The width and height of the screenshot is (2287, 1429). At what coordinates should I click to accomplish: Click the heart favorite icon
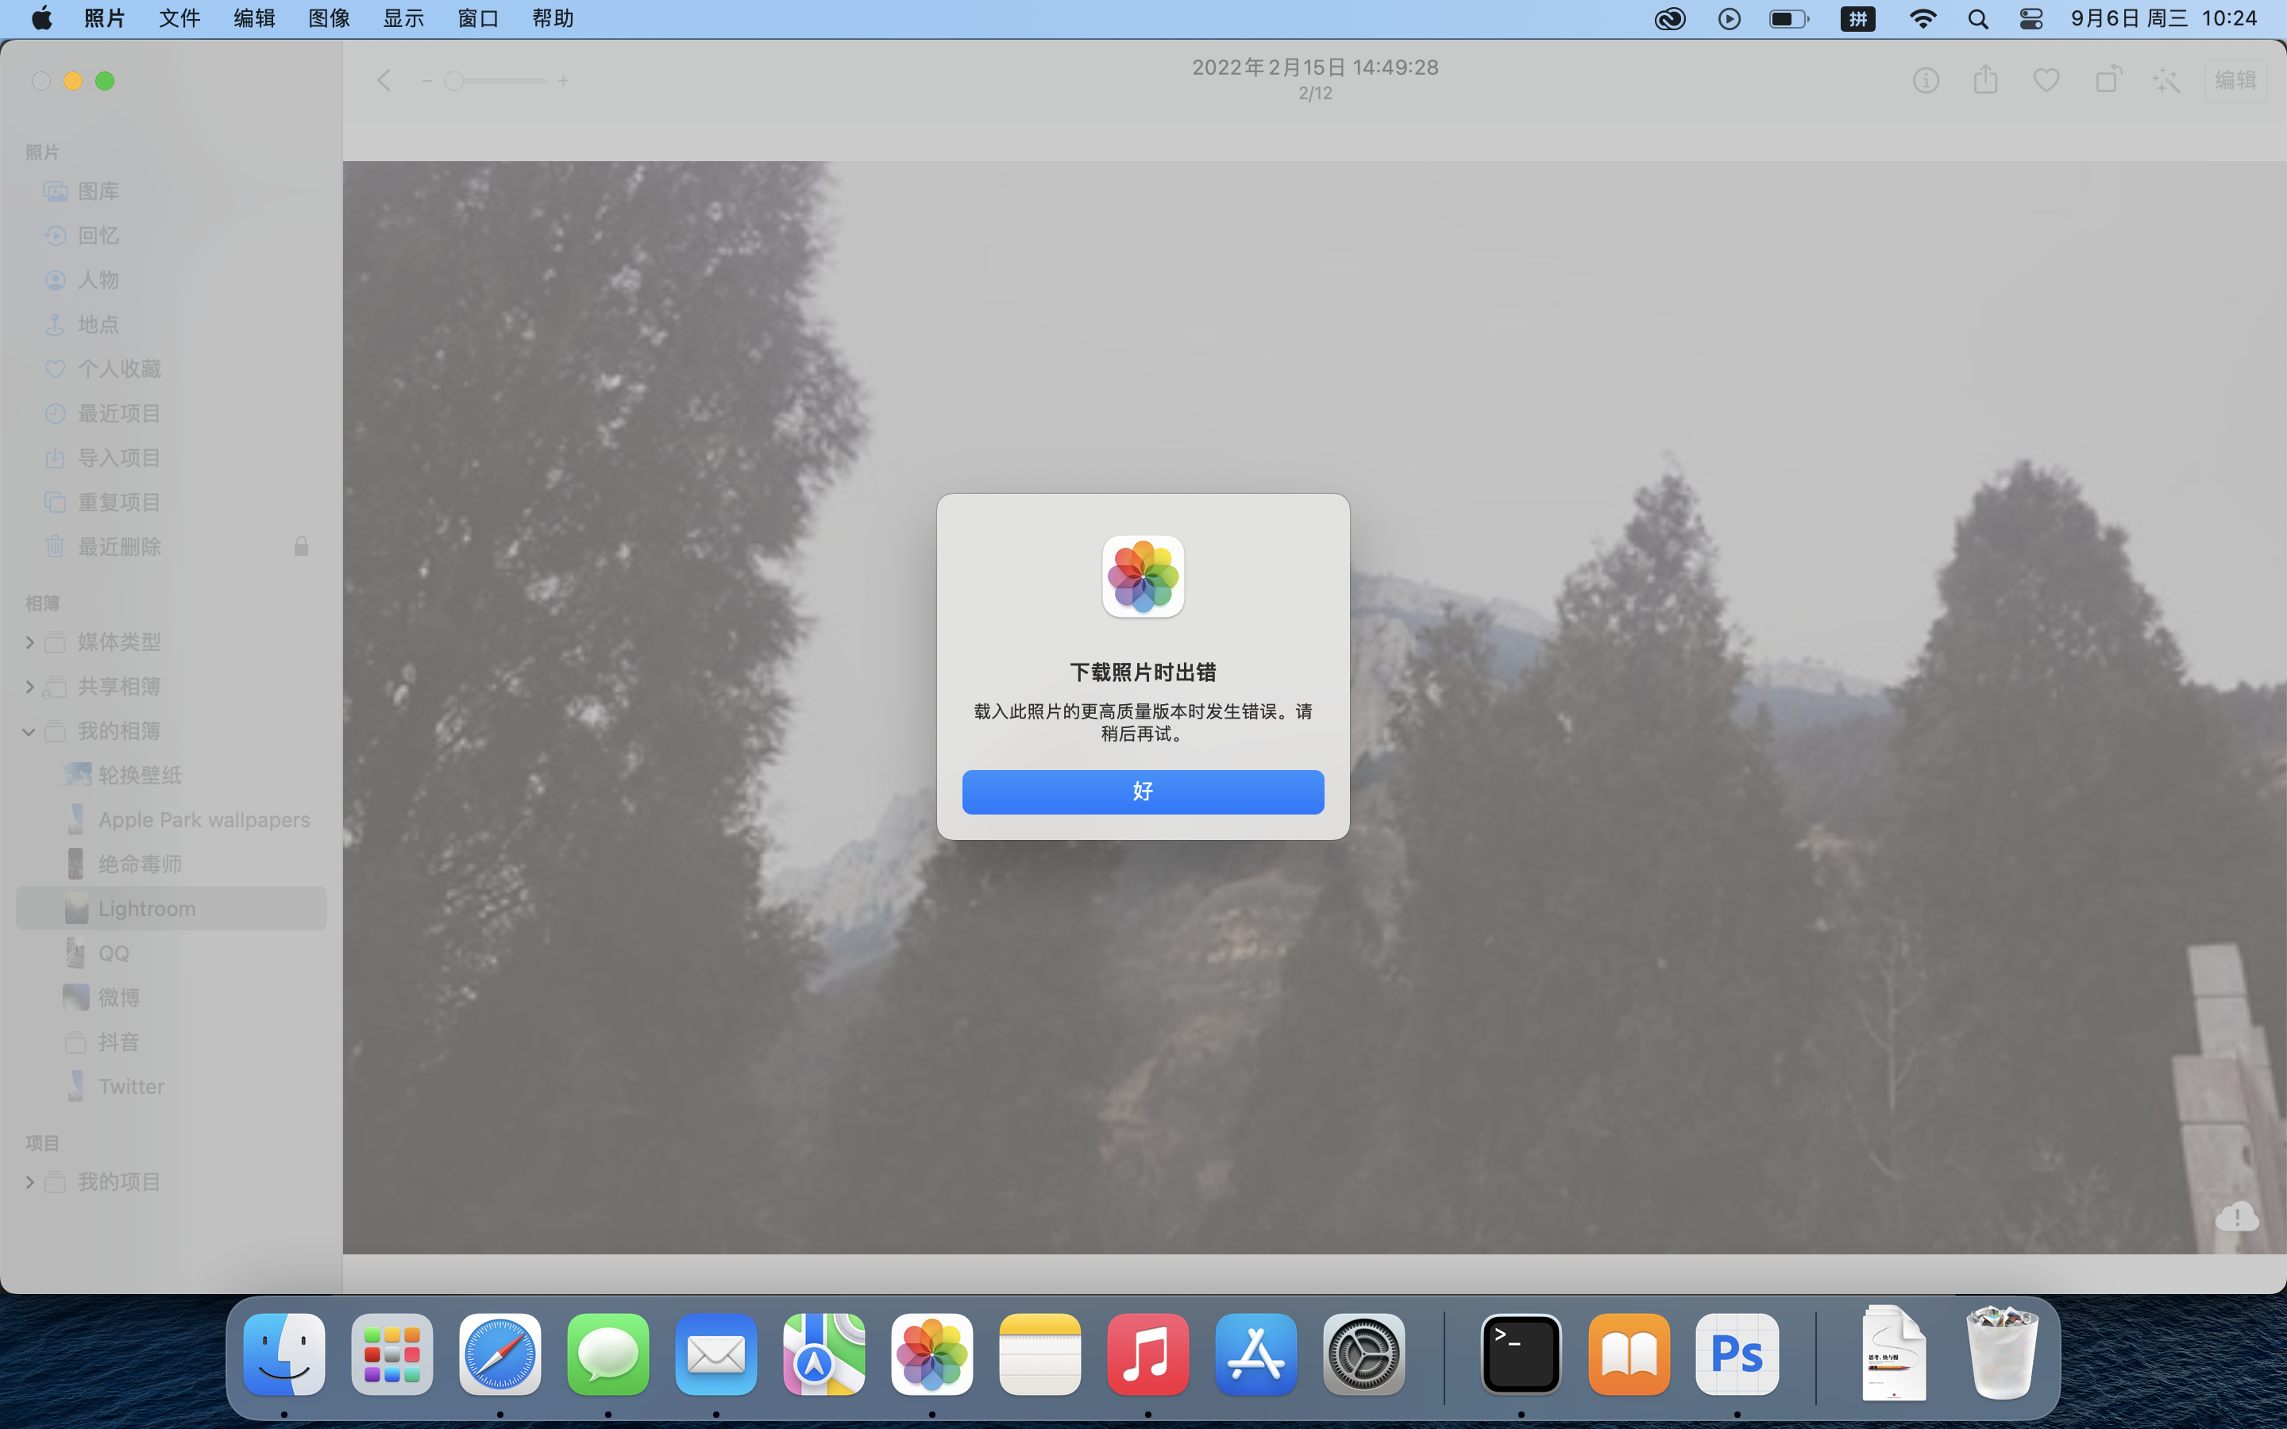point(2046,80)
